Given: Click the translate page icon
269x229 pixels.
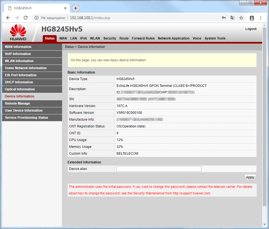Looking at the screenshot, I should pyautogui.click(x=232, y=18).
